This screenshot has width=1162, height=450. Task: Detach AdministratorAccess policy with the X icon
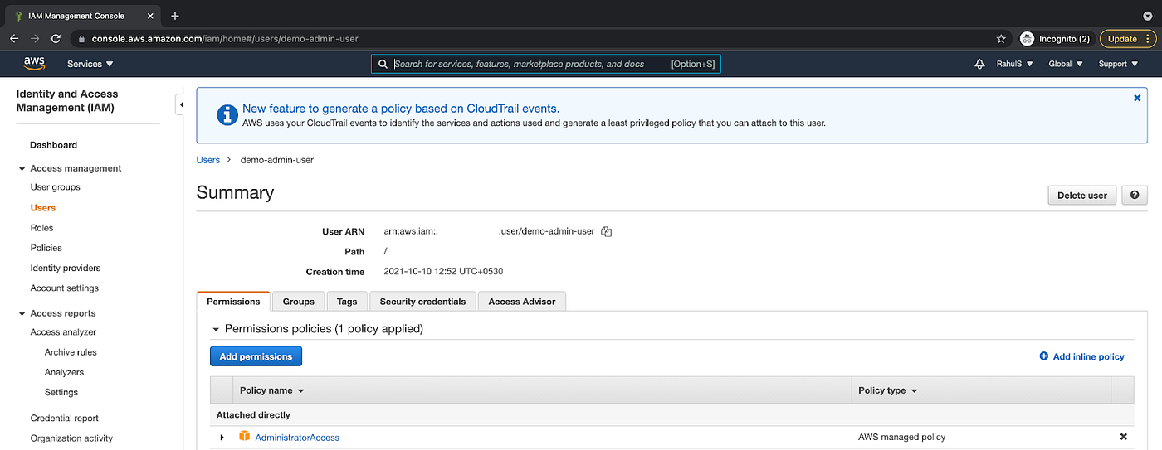1123,437
